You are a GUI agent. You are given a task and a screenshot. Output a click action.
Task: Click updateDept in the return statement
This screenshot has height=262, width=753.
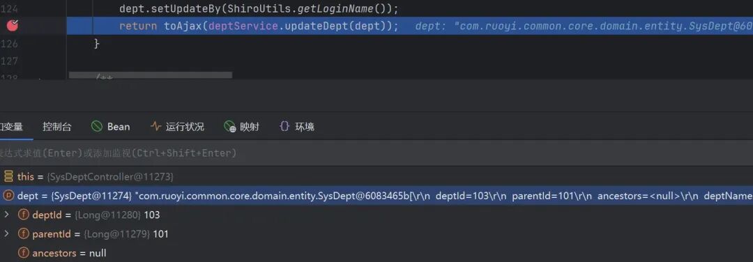[x=317, y=26]
